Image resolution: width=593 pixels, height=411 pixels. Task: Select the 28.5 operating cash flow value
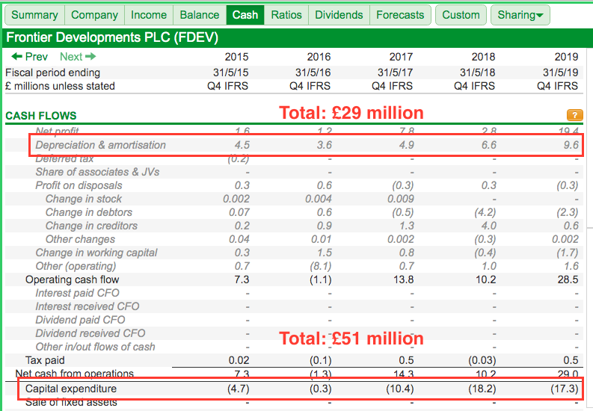(568, 279)
